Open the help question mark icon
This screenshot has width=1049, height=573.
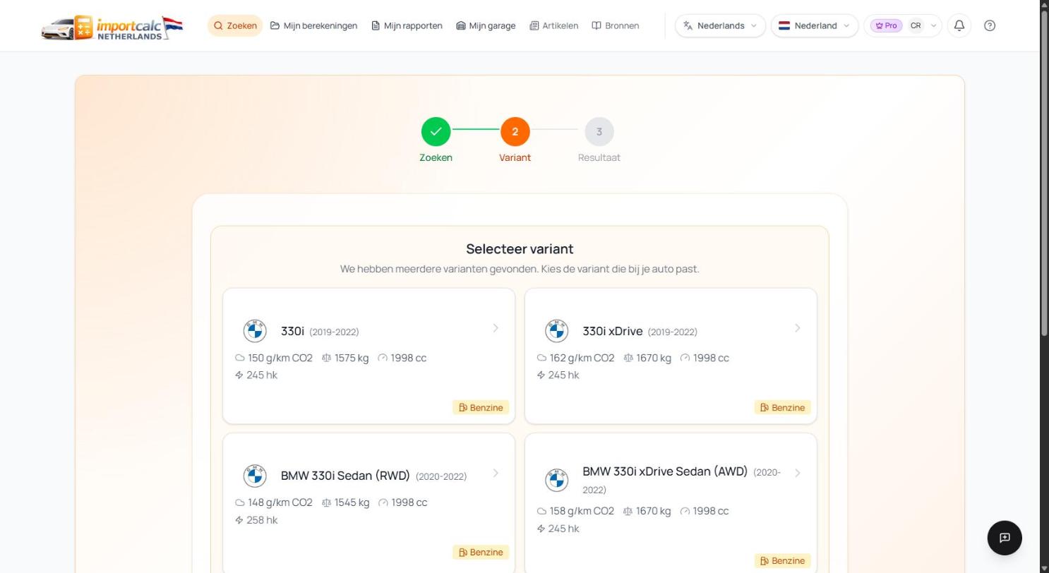tap(990, 25)
